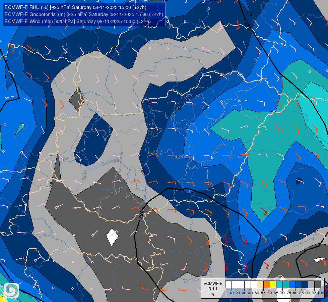Select the ECMWF-E RHU (%) layer title
The image size is (328, 302).
[75, 7]
